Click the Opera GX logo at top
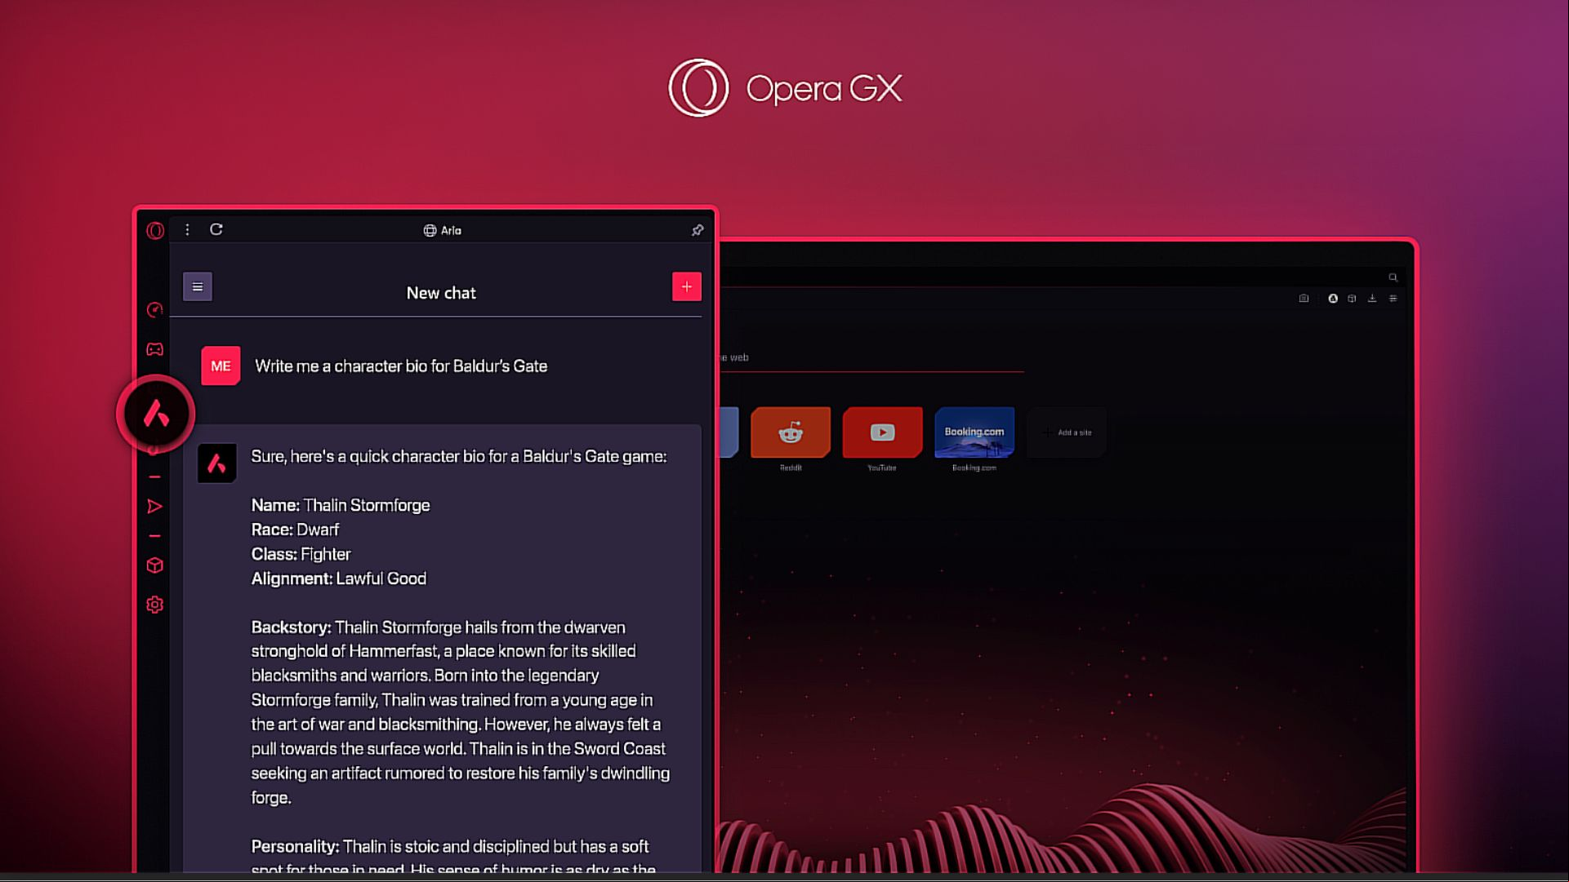 tap(785, 88)
